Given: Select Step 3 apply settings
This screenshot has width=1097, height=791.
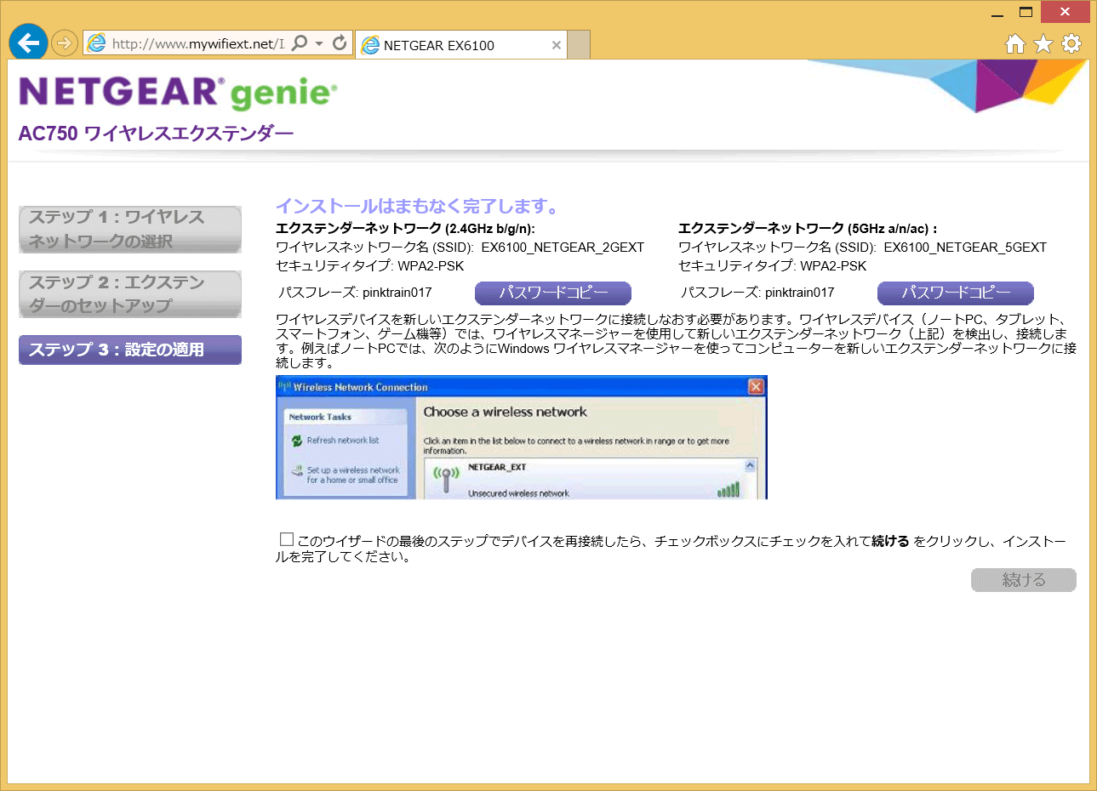Looking at the screenshot, I should [130, 350].
